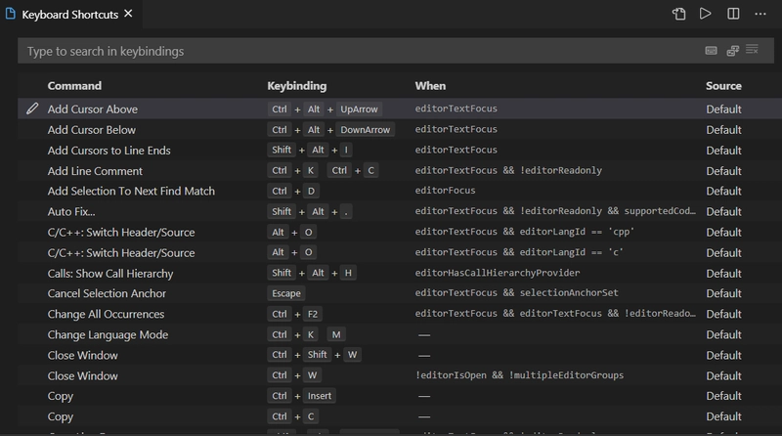Click the file icon on the Keyboard Shortcuts tab

pos(10,14)
